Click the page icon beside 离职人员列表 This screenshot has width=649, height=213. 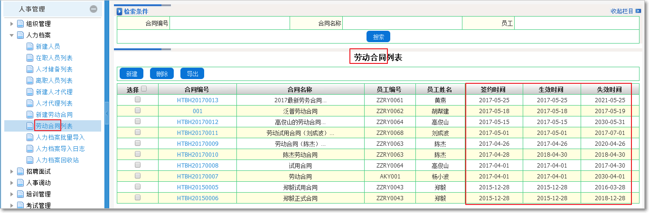29,80
